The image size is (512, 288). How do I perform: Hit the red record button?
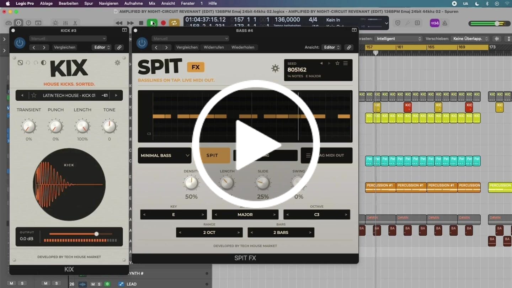pos(163,23)
